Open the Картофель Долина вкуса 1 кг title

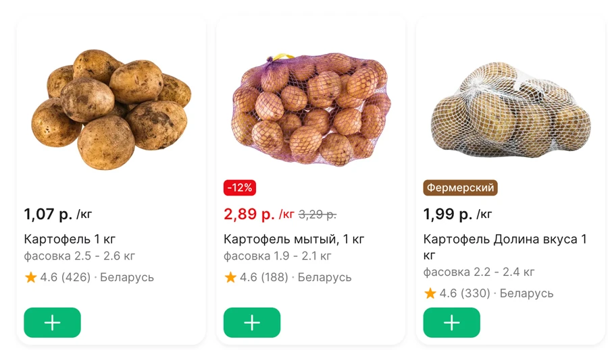coord(505,247)
